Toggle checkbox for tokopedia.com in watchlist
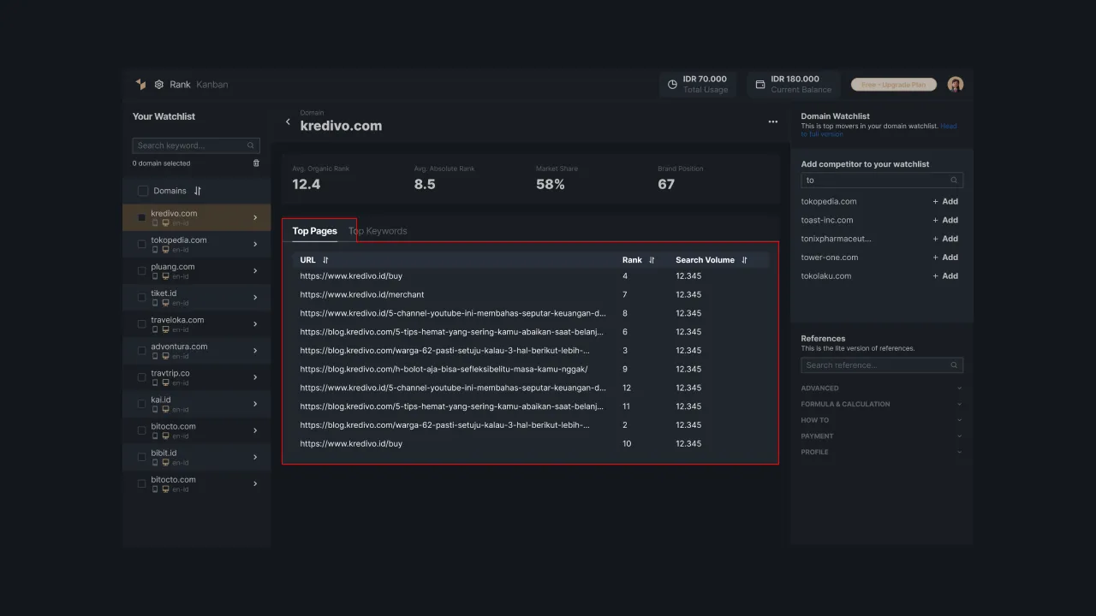1096x616 pixels. pos(141,244)
